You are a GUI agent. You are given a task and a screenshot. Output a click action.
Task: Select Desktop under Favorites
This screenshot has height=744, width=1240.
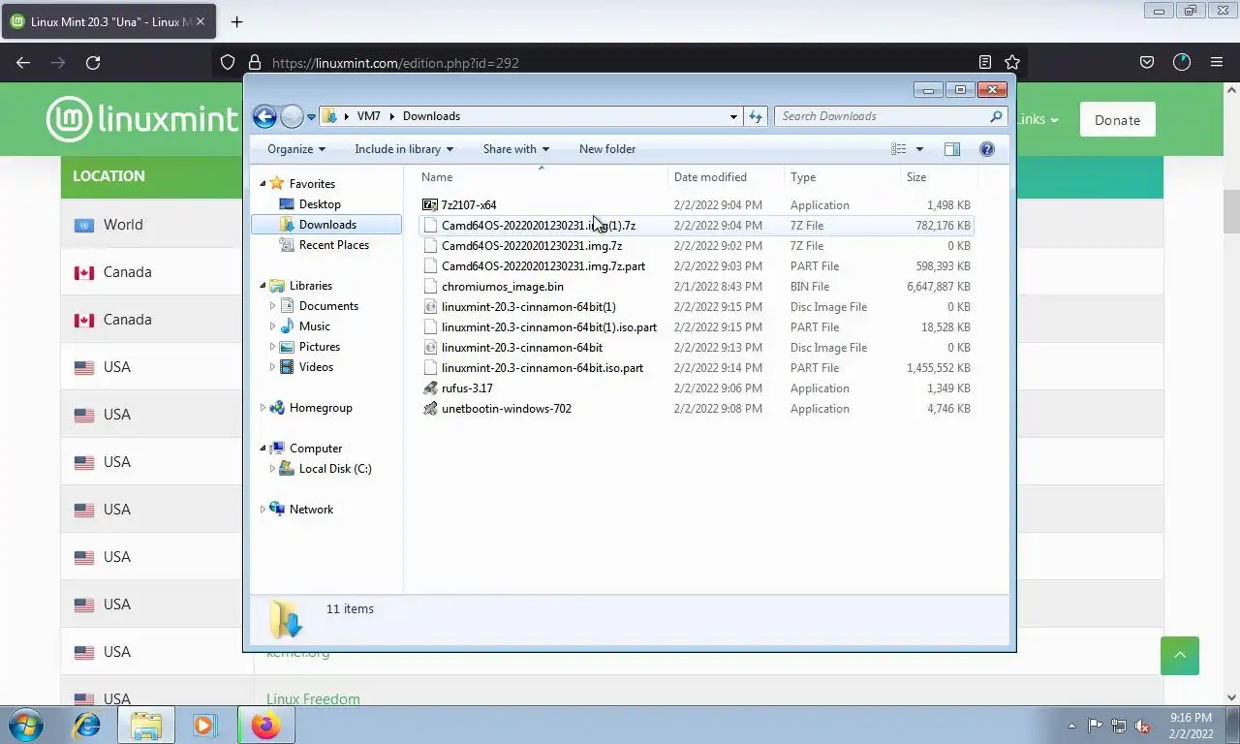320,204
